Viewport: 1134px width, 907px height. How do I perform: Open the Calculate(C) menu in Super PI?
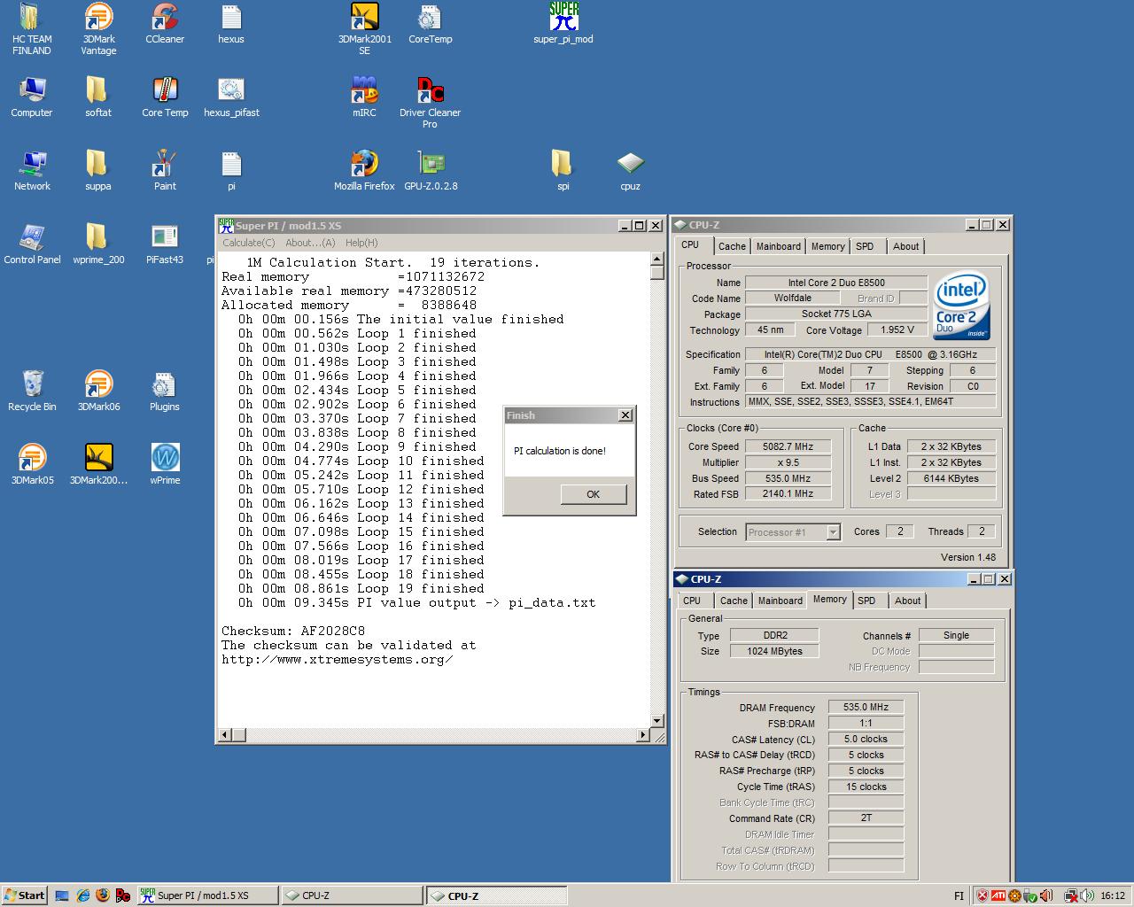(x=248, y=243)
